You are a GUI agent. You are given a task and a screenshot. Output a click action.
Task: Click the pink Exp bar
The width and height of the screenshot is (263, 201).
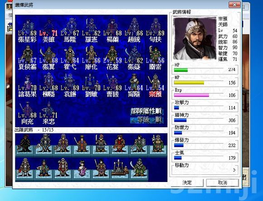point(191,95)
